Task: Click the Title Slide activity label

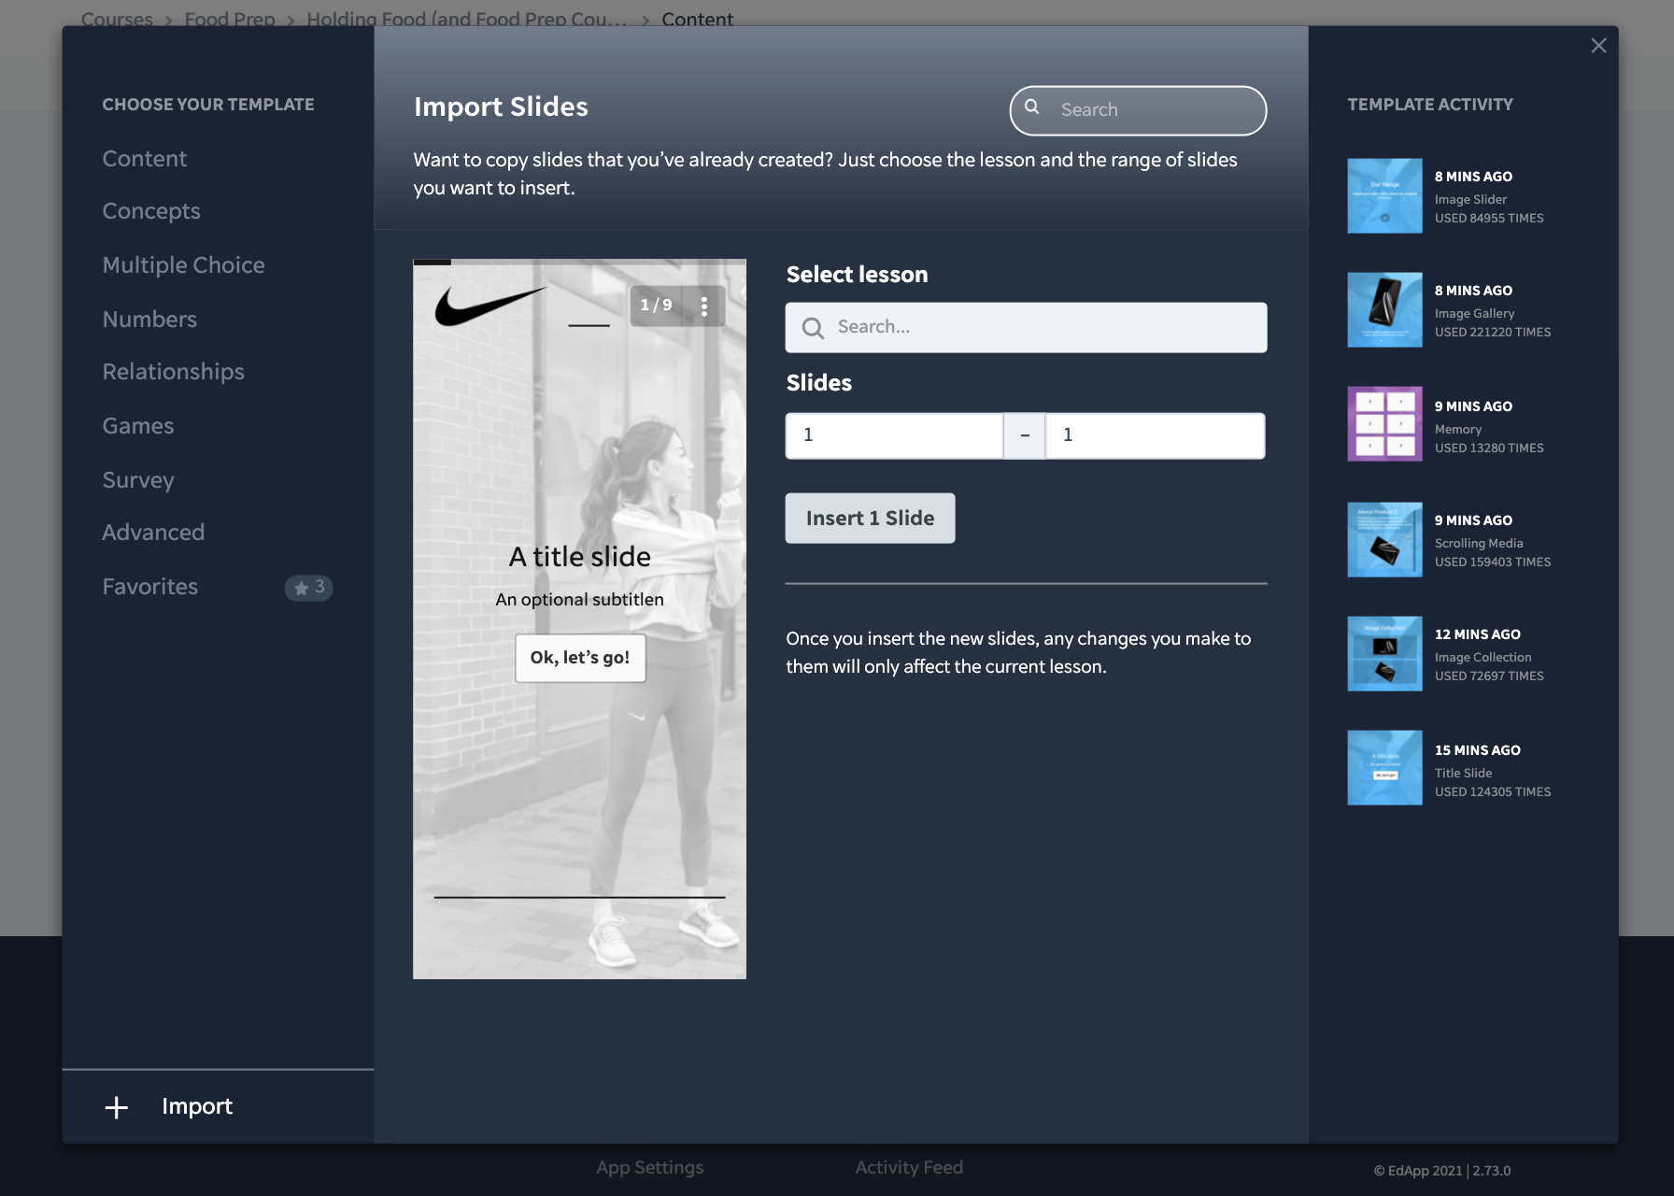Action: (x=1463, y=773)
